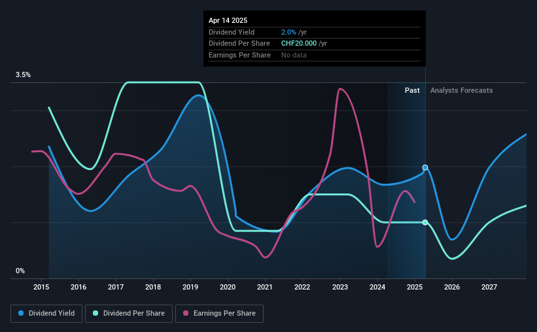Click the 0% y-axis label
This screenshot has width=537, height=332.
click(x=20, y=271)
